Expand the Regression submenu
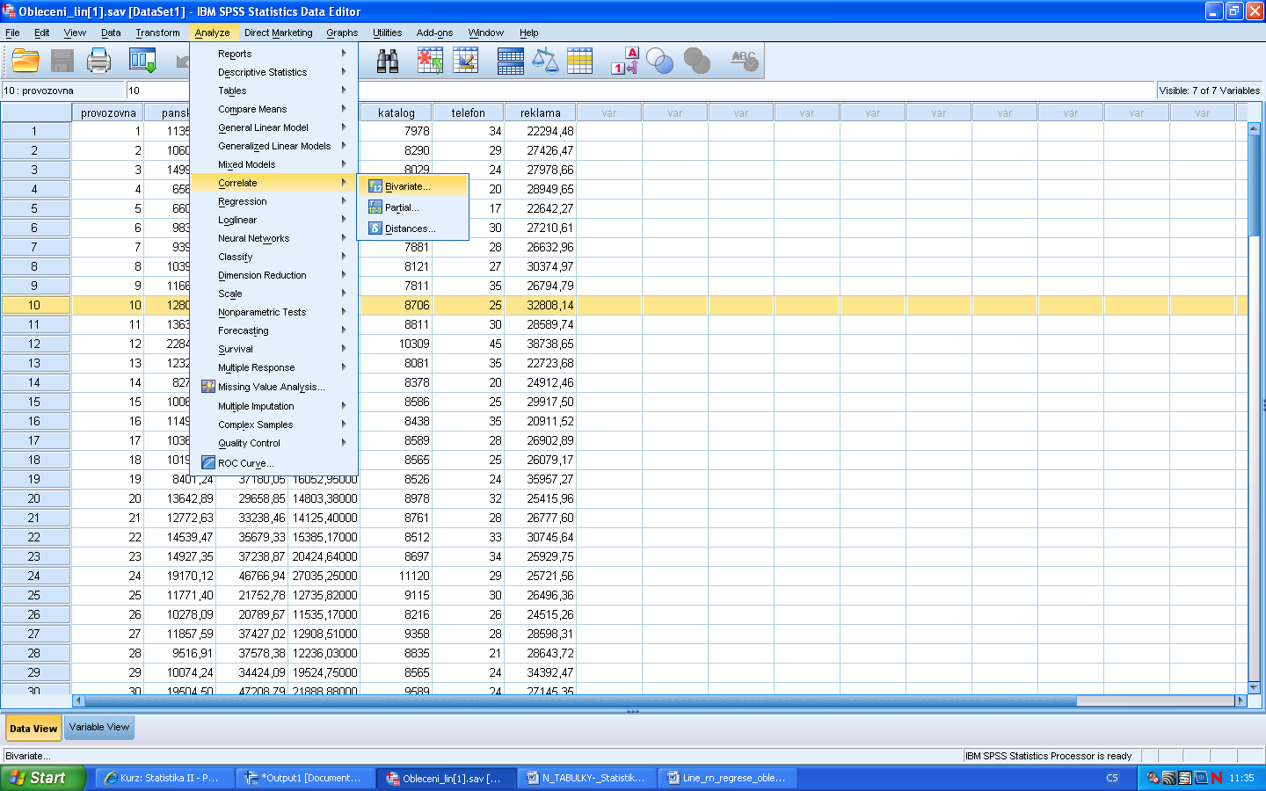This screenshot has width=1266, height=791. coord(273,201)
